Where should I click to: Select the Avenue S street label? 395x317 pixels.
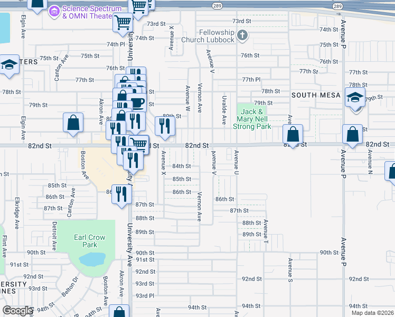290,270
